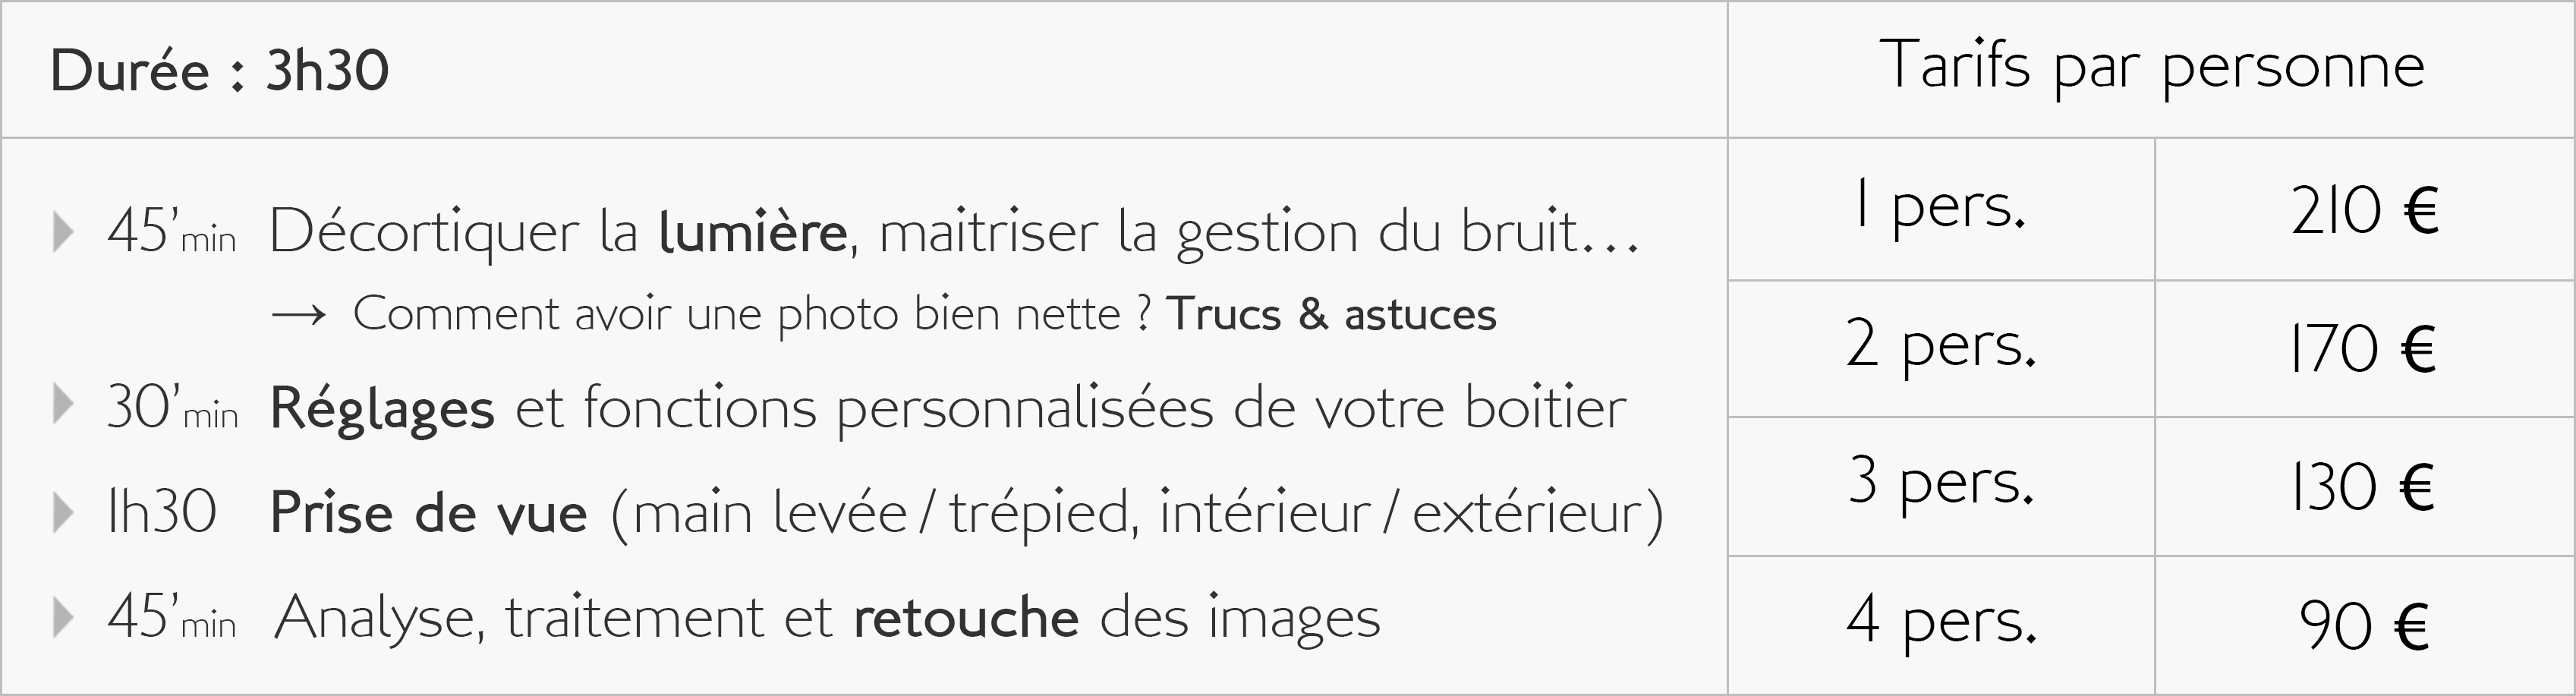Image resolution: width=2576 pixels, height=696 pixels.
Task: Select the 4 pers. cell
Action: (1940, 621)
